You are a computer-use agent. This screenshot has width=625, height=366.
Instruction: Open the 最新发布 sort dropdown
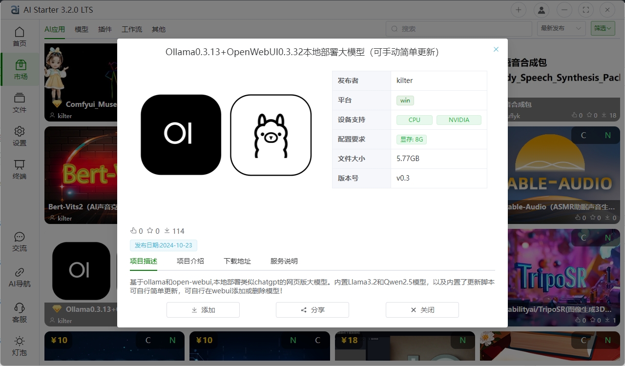pos(561,28)
